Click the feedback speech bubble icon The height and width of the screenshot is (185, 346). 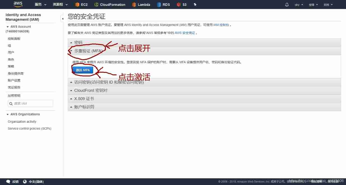8,182
